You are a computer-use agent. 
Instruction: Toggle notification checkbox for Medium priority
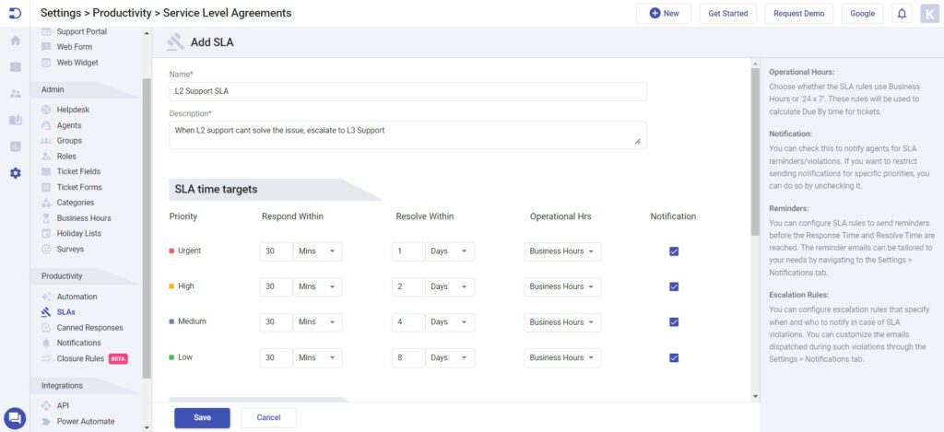coord(674,321)
